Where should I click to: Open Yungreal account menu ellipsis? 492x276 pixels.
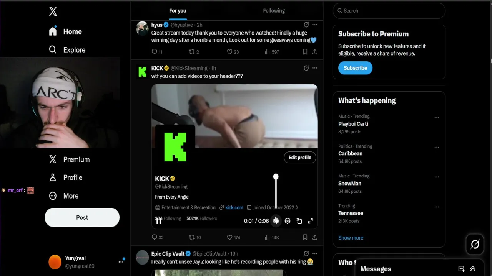click(121, 262)
